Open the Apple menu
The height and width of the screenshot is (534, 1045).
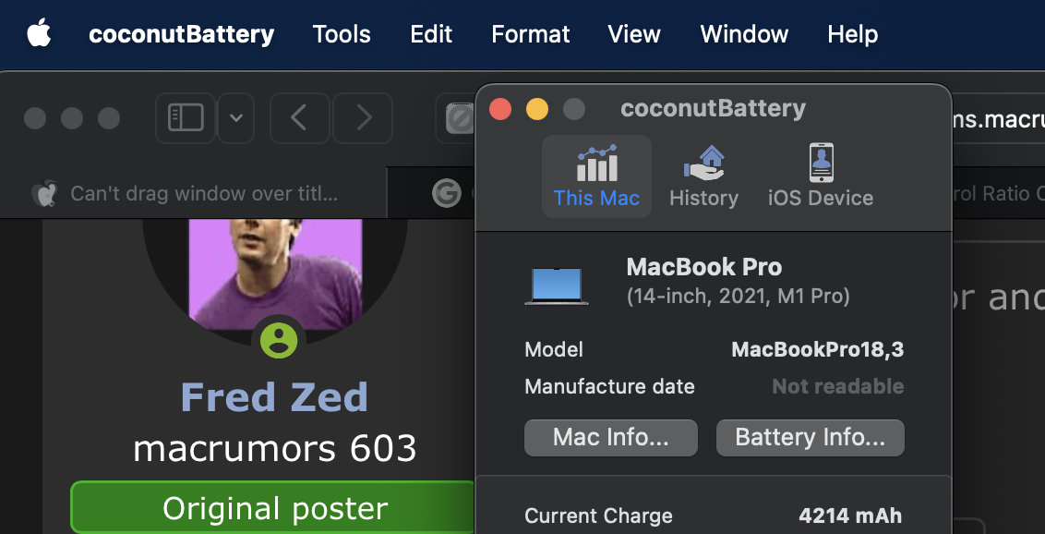coord(39,34)
